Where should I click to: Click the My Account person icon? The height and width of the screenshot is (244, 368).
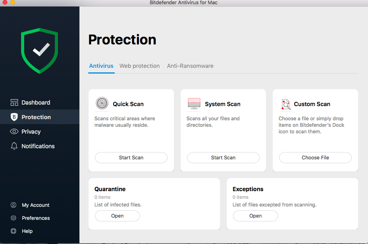click(x=13, y=205)
